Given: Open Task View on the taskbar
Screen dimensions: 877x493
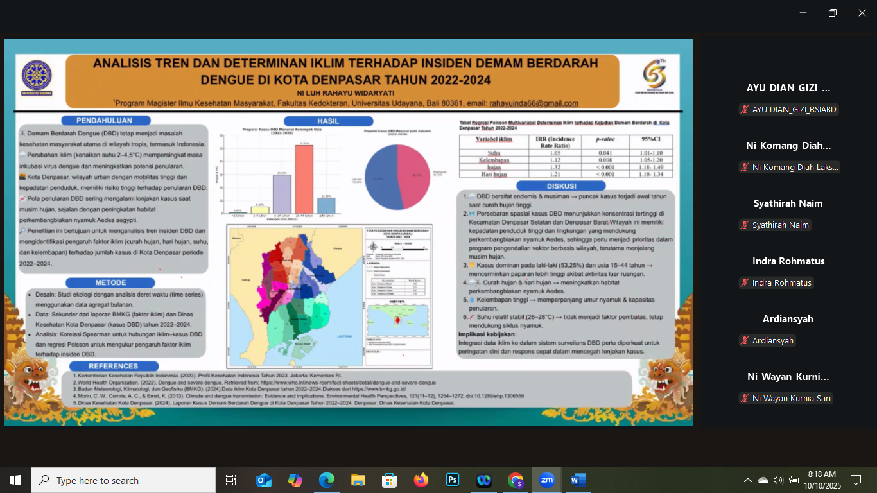Looking at the screenshot, I should coord(231,480).
